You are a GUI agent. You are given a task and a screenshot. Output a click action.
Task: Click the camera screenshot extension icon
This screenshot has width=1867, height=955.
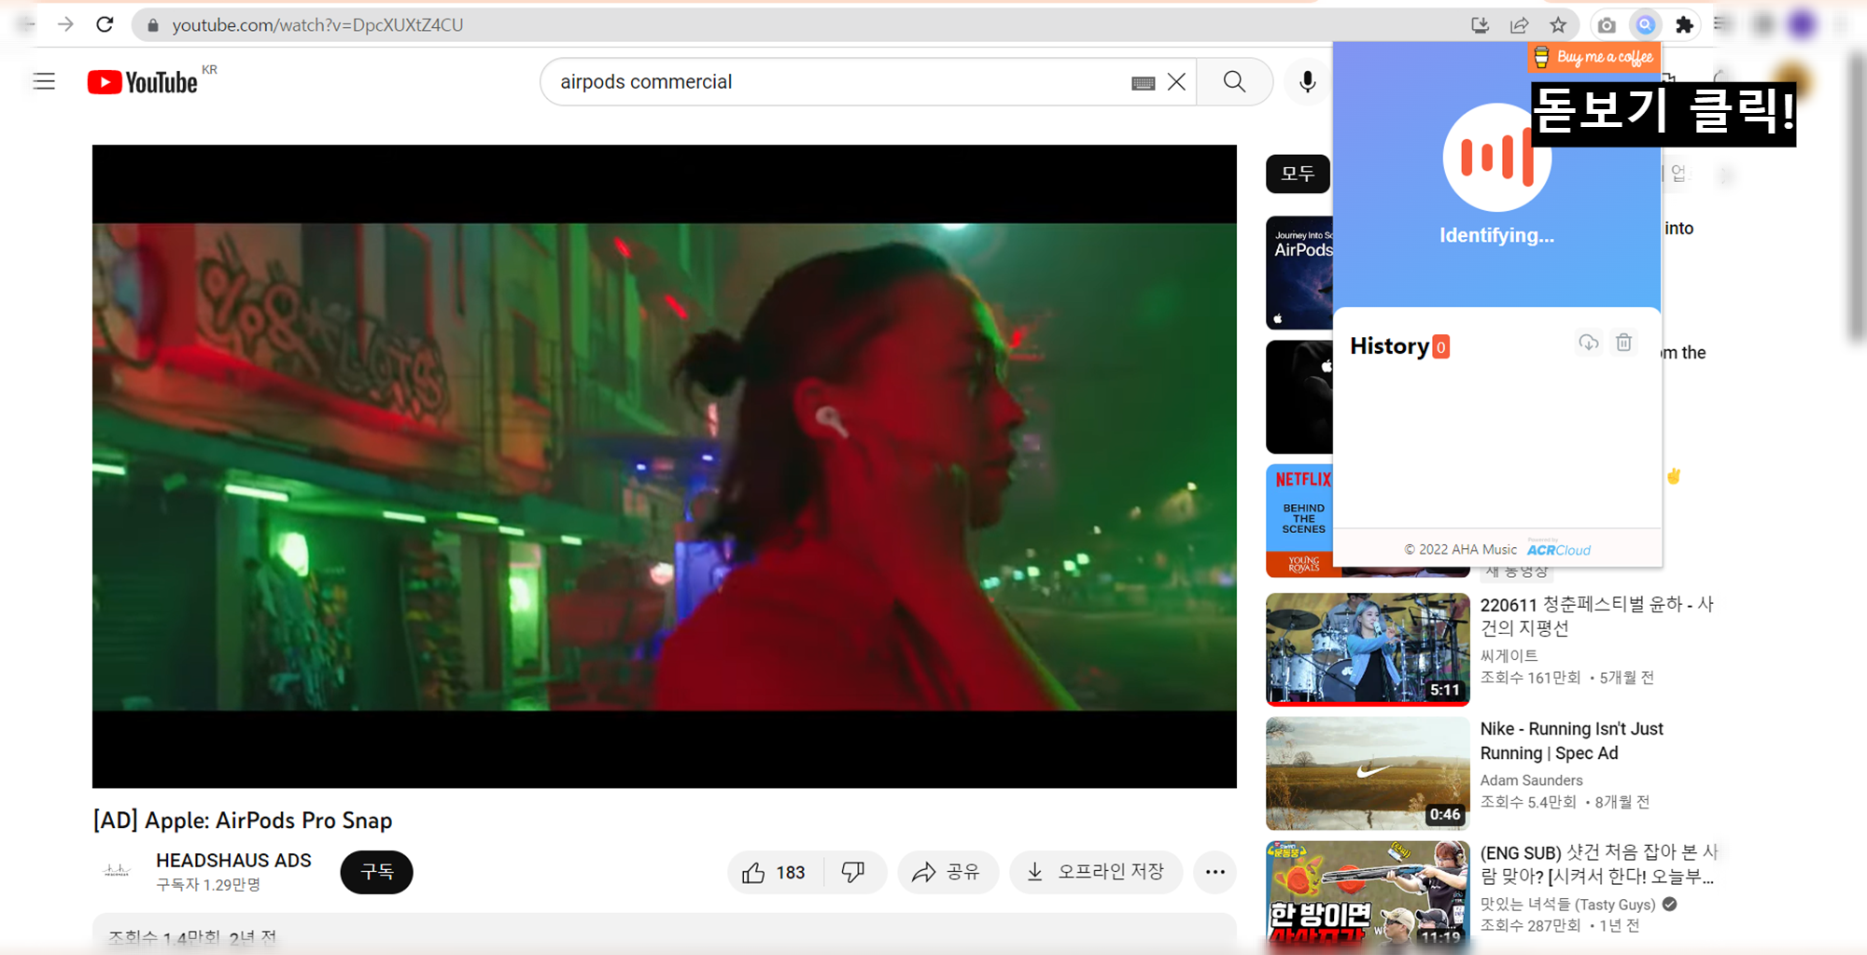coord(1607,25)
